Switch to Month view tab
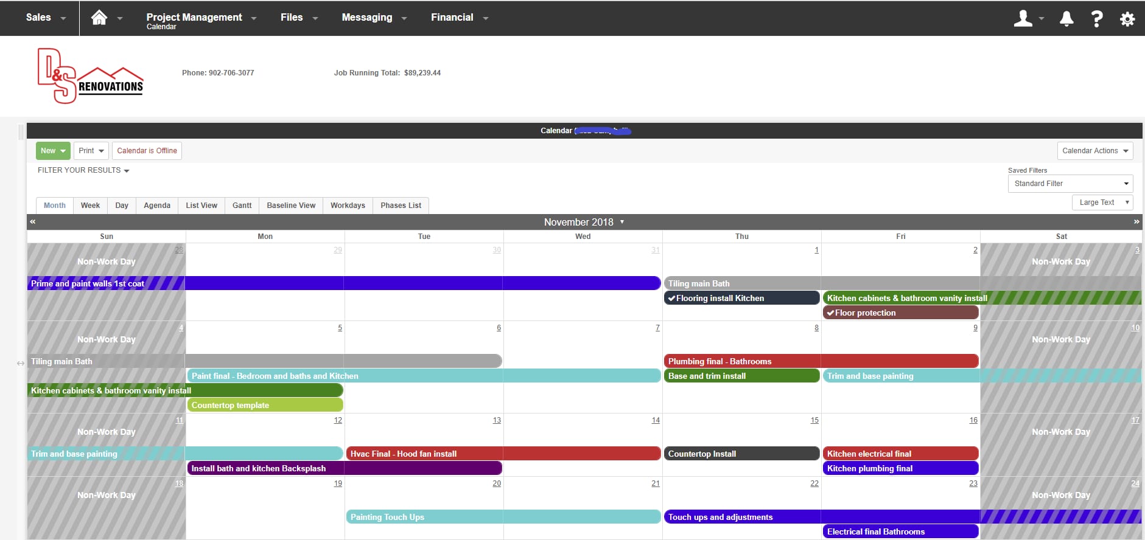 pyautogui.click(x=55, y=206)
